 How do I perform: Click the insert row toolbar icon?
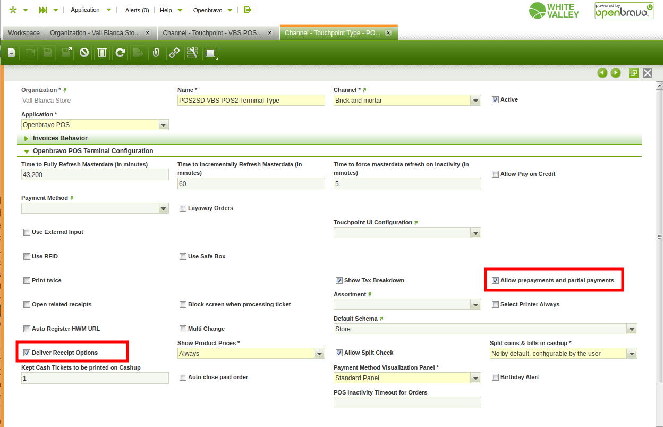(30, 53)
